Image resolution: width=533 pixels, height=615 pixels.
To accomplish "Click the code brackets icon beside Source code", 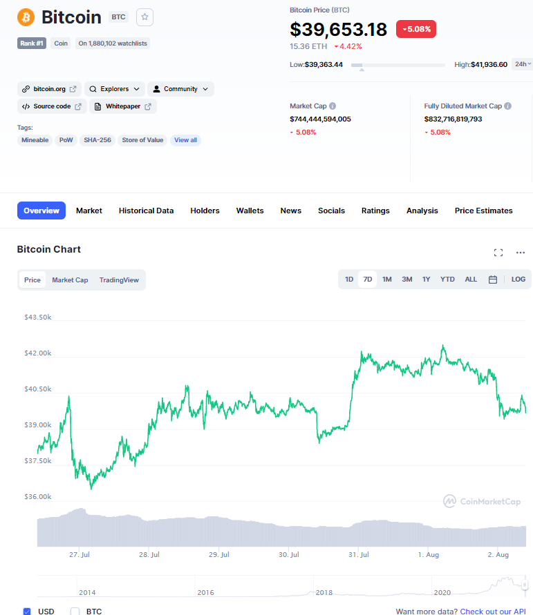I will click(26, 106).
